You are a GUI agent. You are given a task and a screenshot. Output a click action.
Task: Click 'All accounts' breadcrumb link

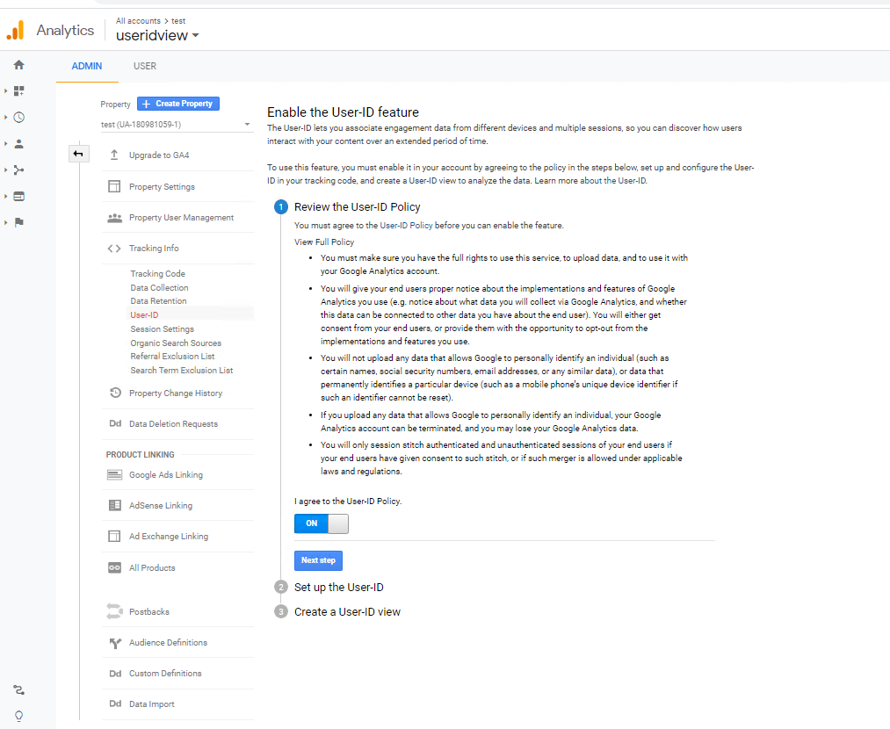point(138,21)
